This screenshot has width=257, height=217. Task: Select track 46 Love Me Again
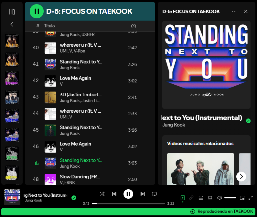90,146
